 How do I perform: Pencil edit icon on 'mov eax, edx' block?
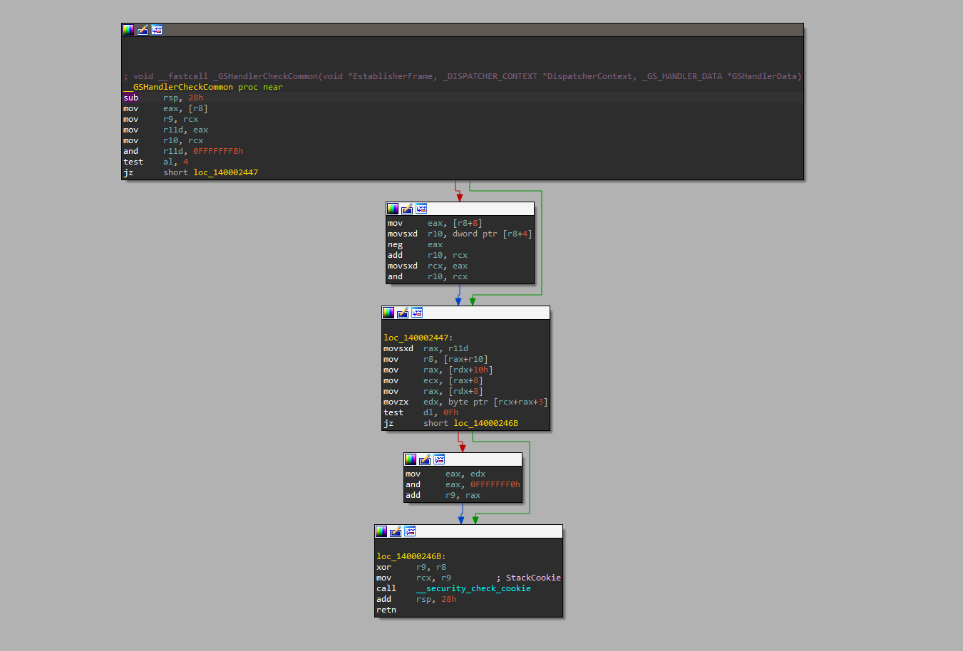[x=425, y=459]
